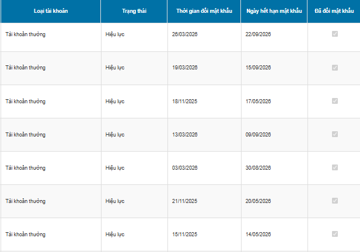Select the expiry date 15/09/2026 cell
The image size is (360, 252).
[x=258, y=68]
